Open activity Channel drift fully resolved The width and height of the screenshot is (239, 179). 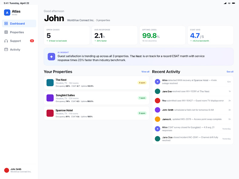[193, 139]
